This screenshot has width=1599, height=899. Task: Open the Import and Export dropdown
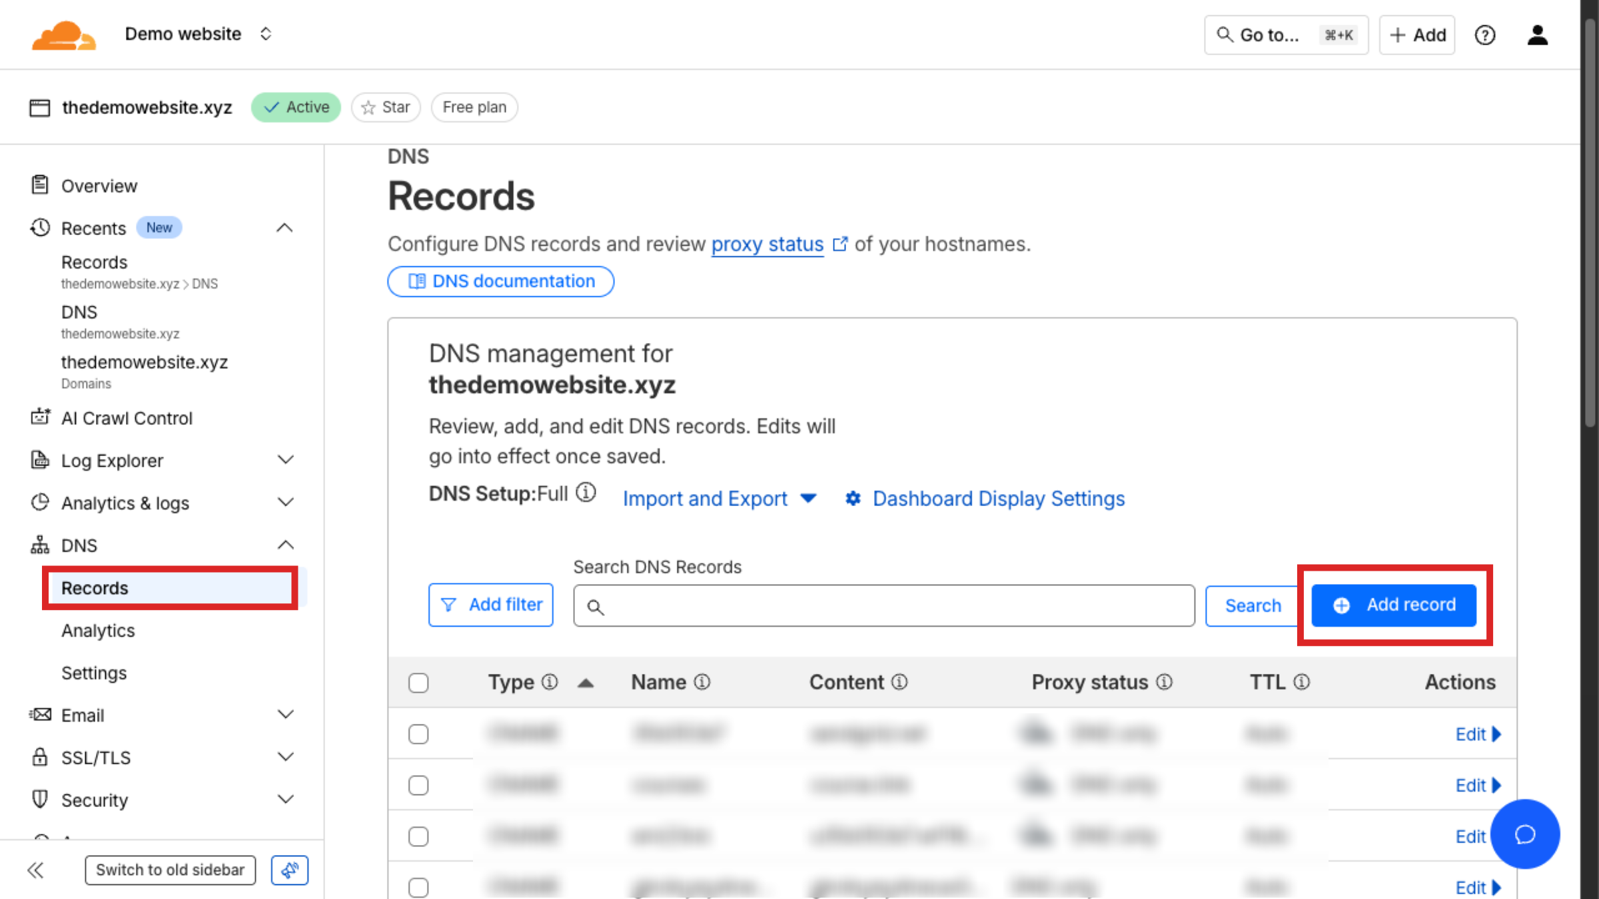point(719,498)
